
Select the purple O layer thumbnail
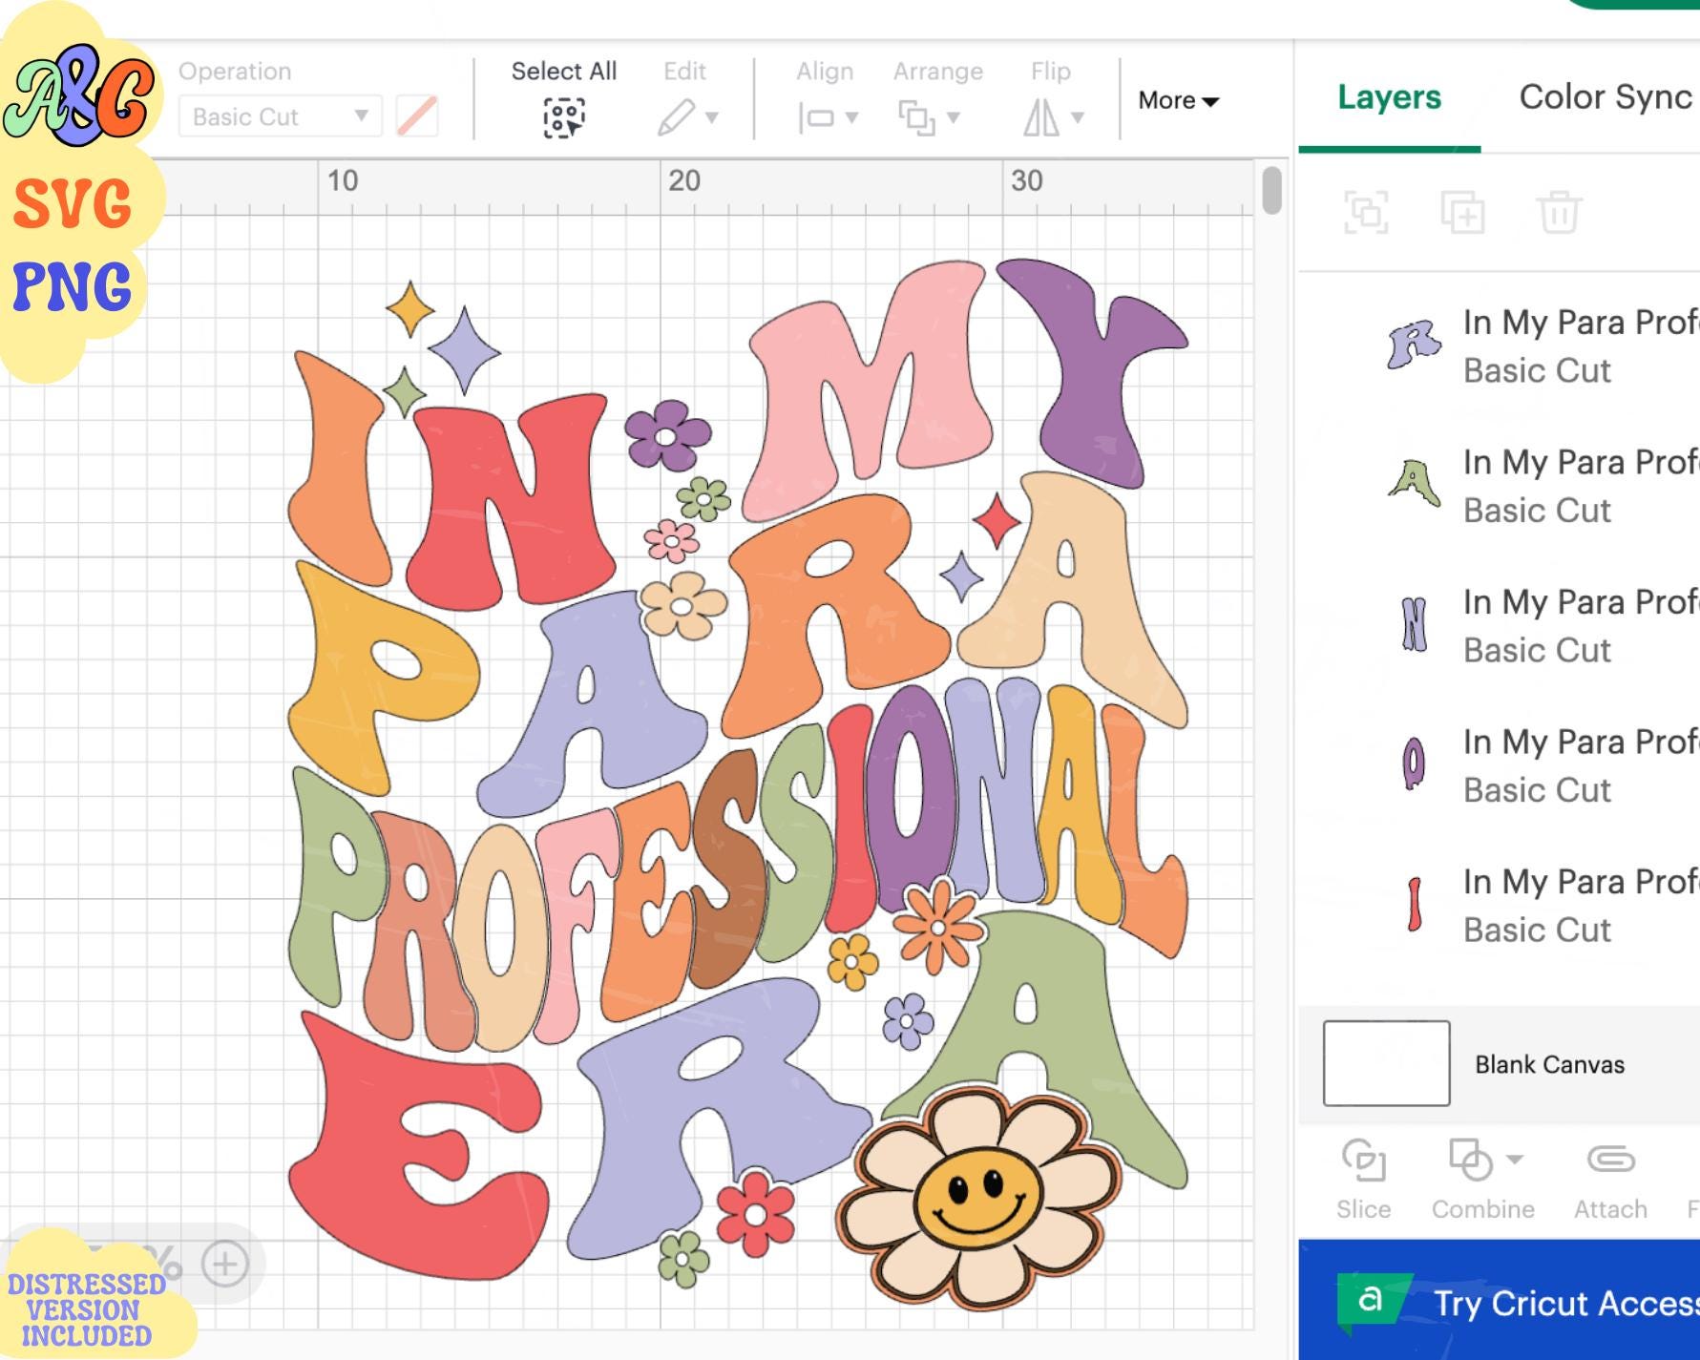click(x=1414, y=764)
